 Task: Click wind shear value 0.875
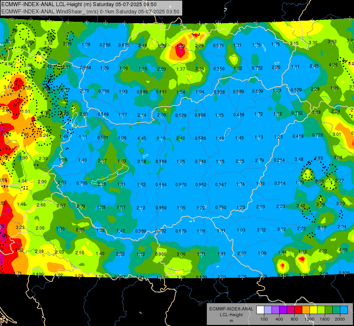pos(124,45)
